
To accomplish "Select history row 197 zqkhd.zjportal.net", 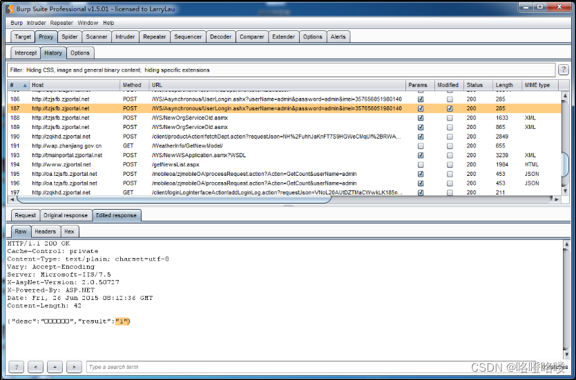I will pyautogui.click(x=285, y=192).
